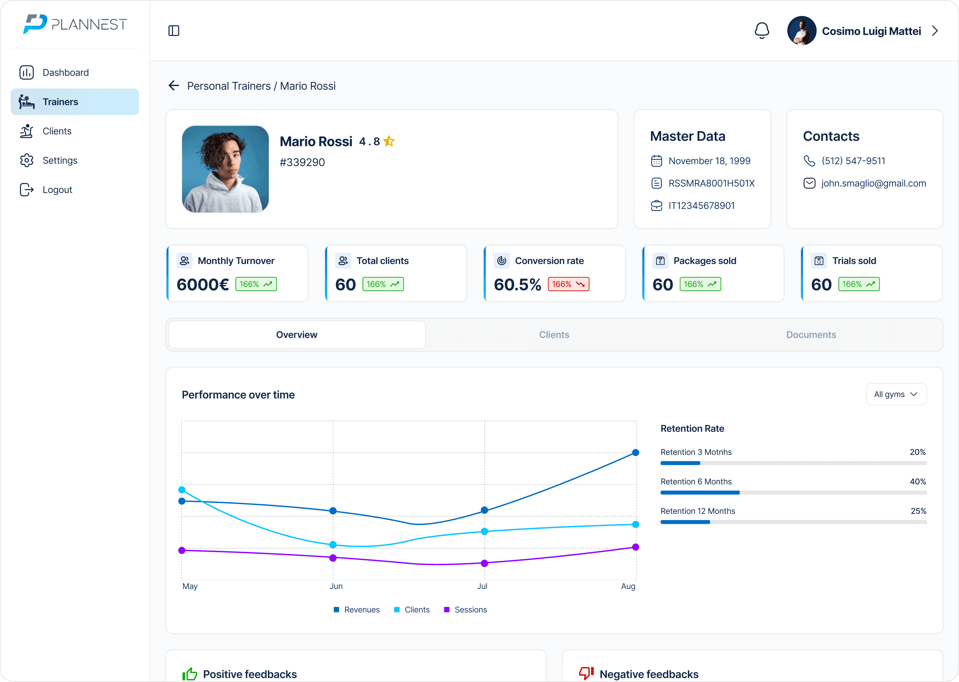The image size is (959, 682).
Task: Click the email envelope icon in Contacts
Action: pos(809,183)
